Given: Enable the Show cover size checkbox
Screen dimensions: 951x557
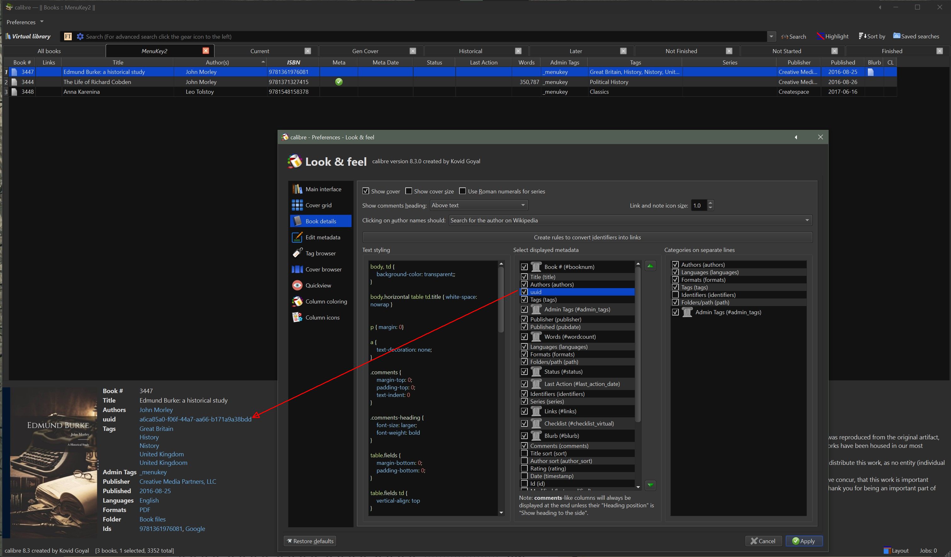Looking at the screenshot, I should click(x=409, y=191).
